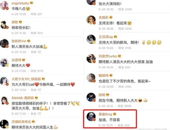
Task: Click the 白百何 profile picture
Action: point(4,62)
